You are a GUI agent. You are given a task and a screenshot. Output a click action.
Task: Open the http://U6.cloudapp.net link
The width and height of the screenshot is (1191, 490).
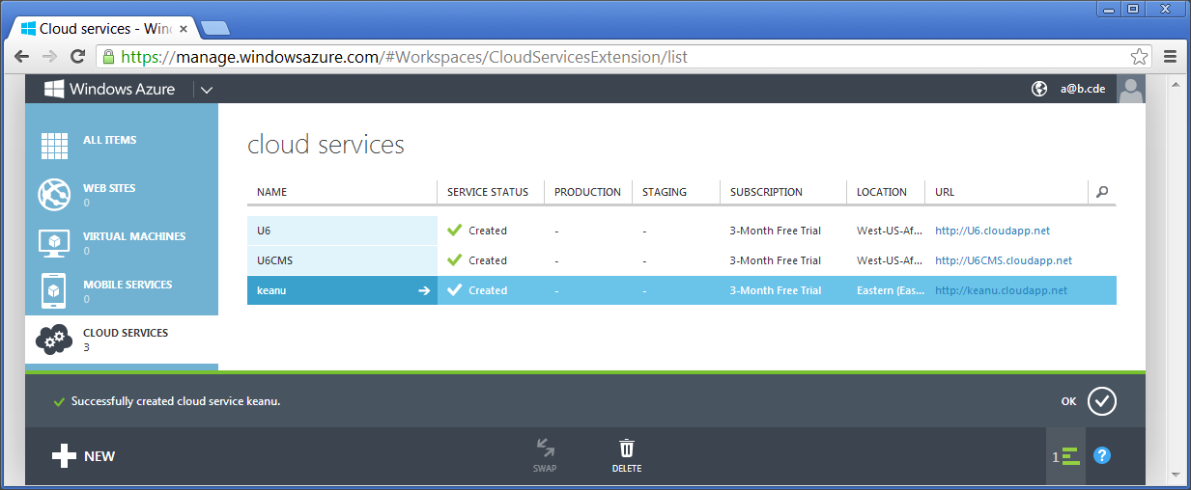(x=992, y=231)
